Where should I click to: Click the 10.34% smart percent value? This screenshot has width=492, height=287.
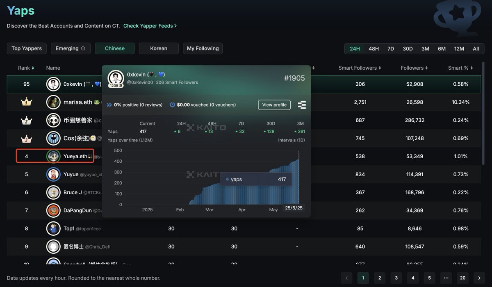460,102
